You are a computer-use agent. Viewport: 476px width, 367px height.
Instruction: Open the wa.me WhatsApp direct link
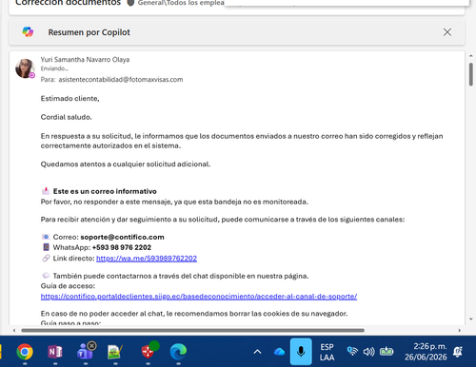147,259
